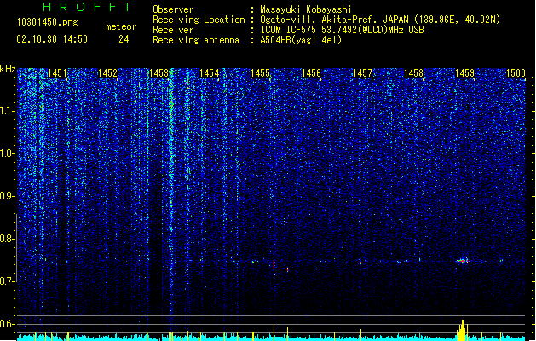536x341 pixels.
Task: Click the 1500 time marker
Action: [x=516, y=73]
